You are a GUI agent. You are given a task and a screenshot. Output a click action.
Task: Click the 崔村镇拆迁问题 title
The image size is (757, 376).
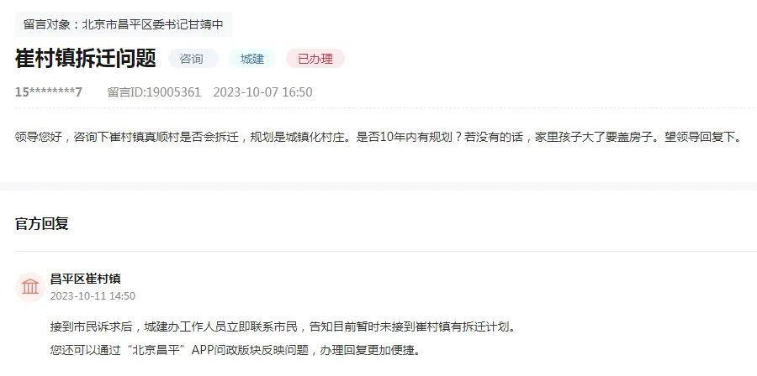(x=86, y=59)
